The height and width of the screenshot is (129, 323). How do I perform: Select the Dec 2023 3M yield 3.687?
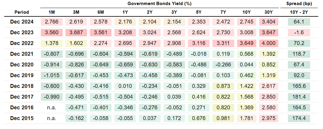(x=76, y=32)
